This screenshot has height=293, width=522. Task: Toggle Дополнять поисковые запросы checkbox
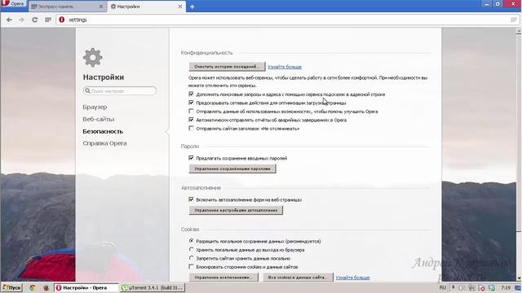(x=191, y=94)
